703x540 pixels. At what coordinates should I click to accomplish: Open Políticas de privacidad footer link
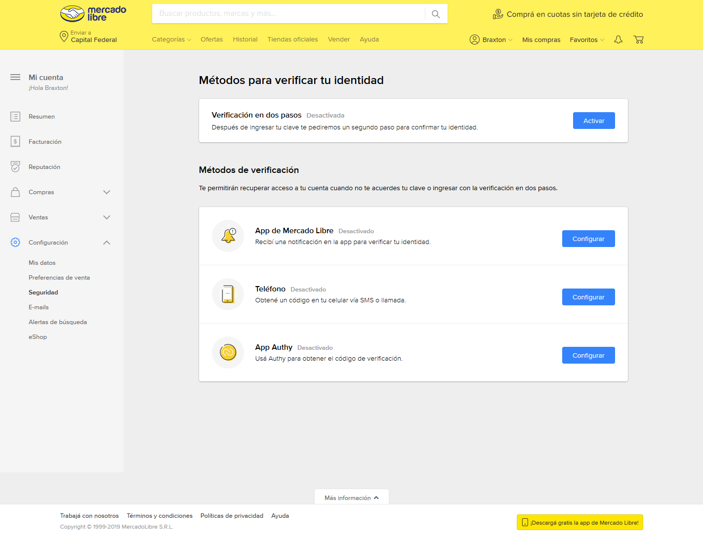[232, 516]
